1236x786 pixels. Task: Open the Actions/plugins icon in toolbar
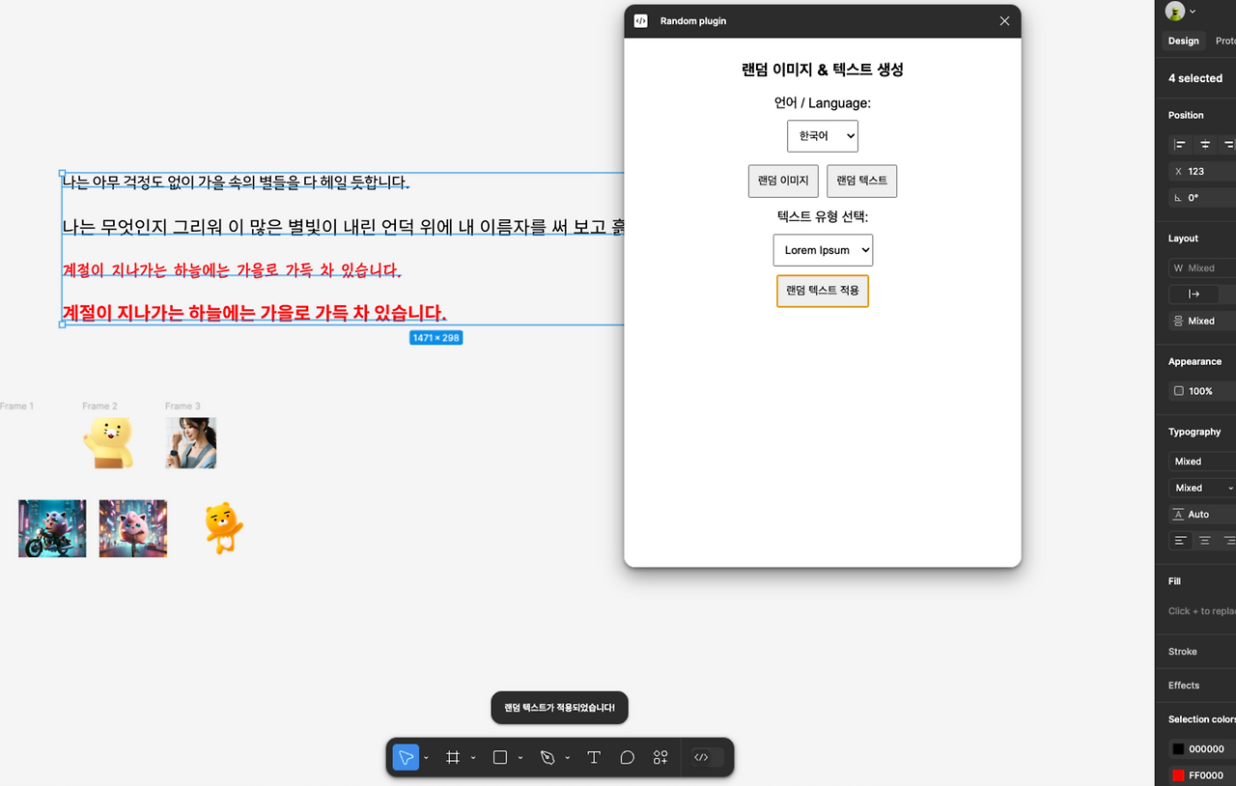click(x=660, y=757)
